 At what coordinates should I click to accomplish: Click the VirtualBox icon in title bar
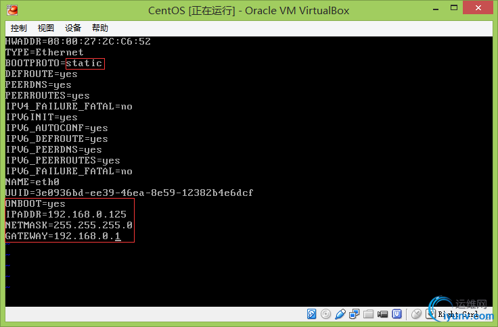(x=12, y=10)
